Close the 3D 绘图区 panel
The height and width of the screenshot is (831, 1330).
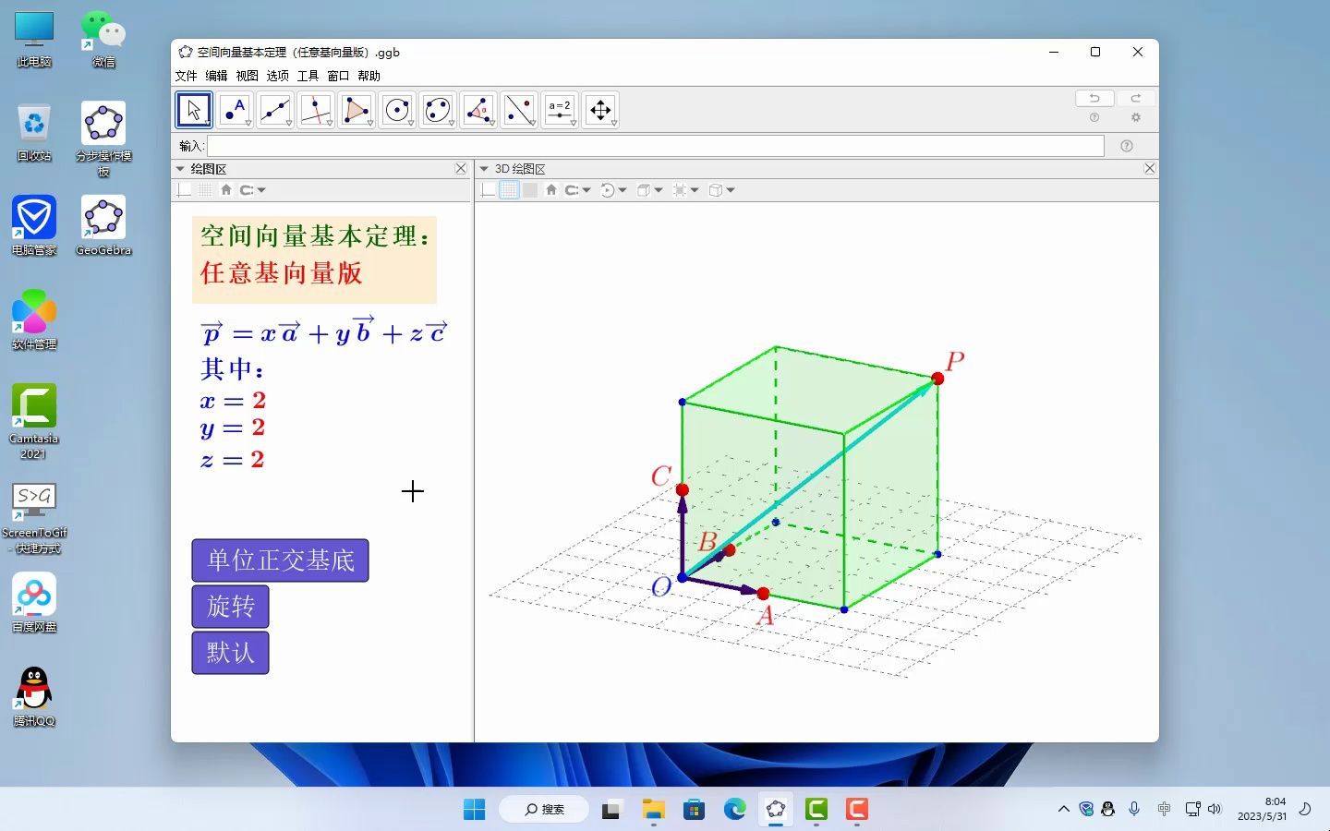1150,169
